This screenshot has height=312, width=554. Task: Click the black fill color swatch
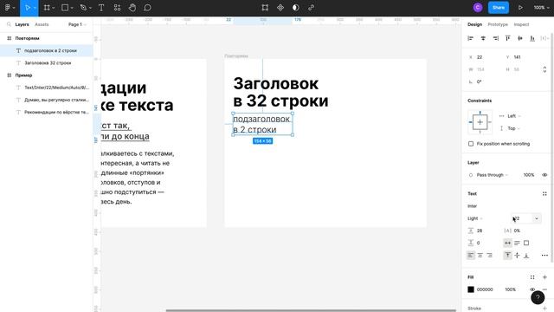pyautogui.click(x=471, y=289)
